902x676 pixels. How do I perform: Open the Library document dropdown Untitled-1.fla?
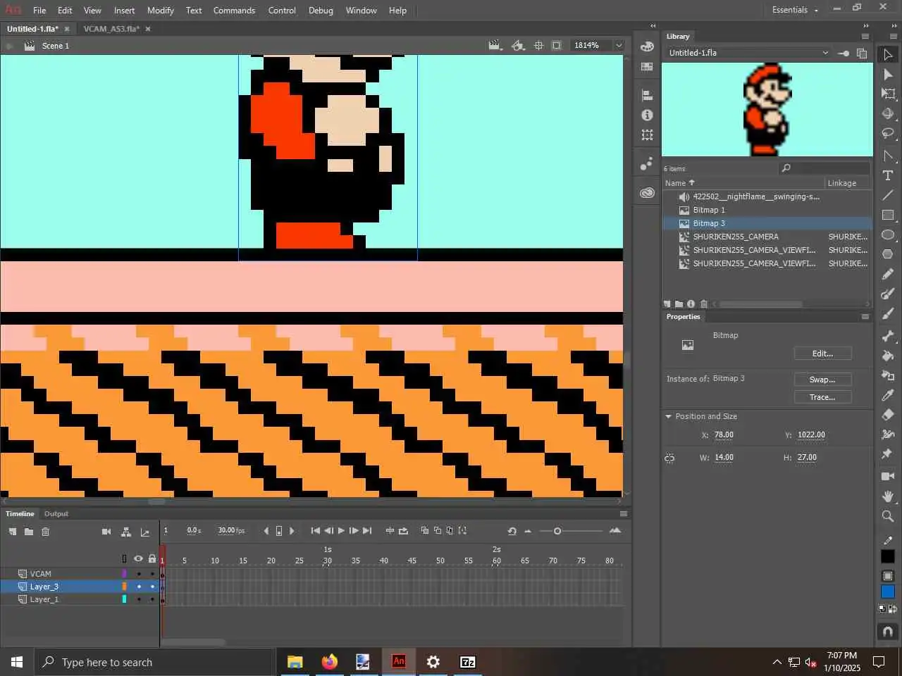[x=748, y=53]
